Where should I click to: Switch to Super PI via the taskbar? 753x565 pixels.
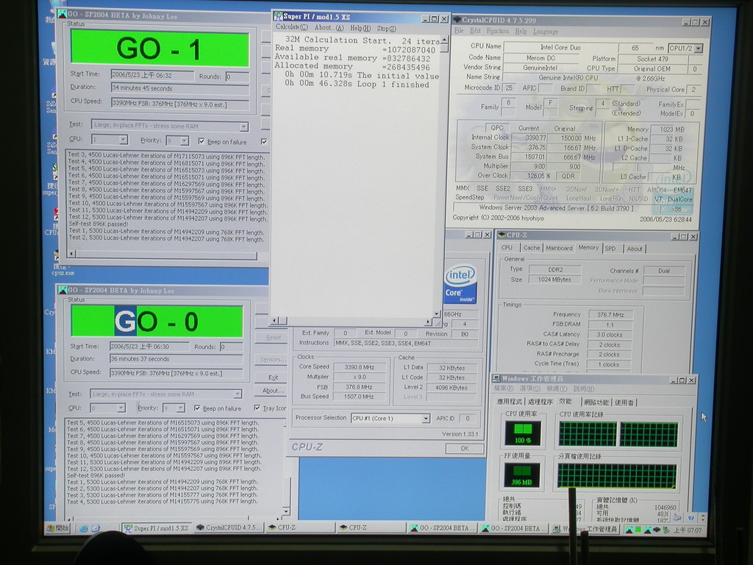(x=157, y=528)
